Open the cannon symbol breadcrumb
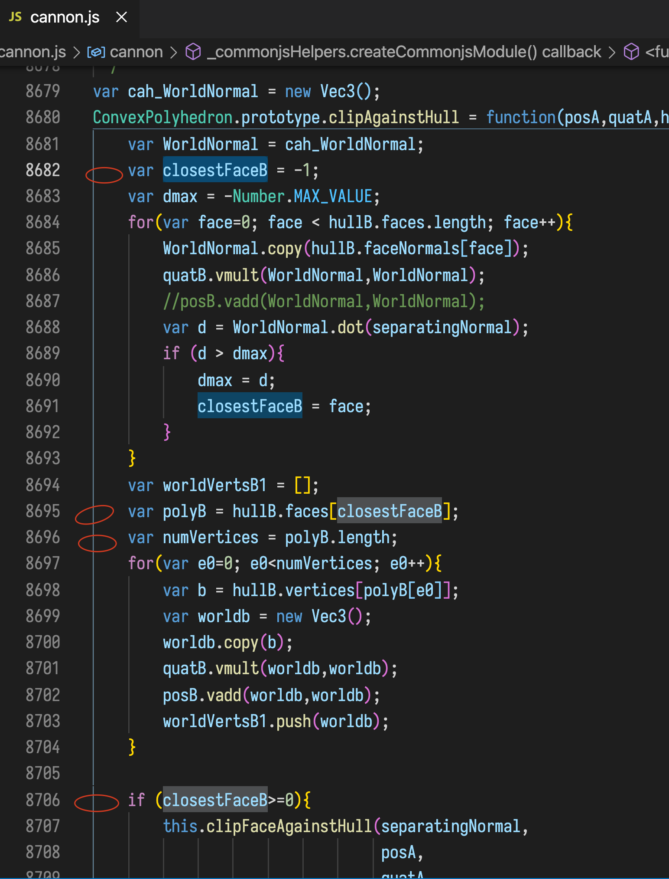 [x=136, y=52]
